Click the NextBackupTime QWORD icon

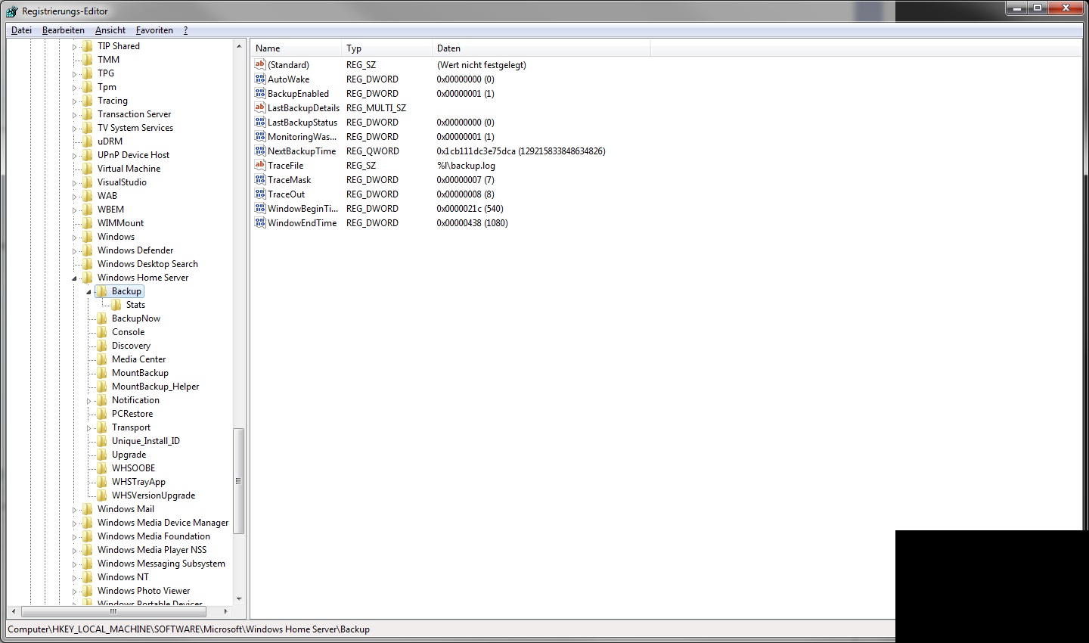(260, 151)
